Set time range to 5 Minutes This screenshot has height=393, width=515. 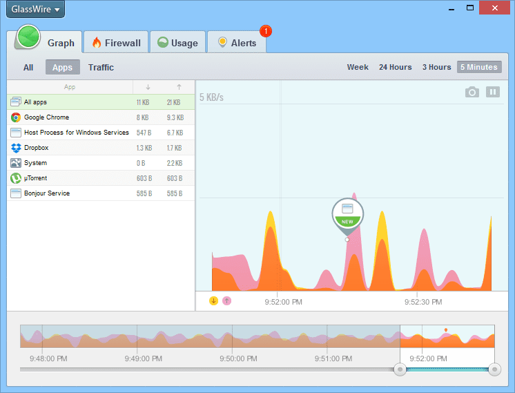(x=479, y=67)
